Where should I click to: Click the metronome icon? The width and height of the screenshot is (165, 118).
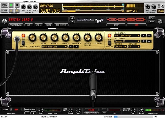tap(159, 6)
